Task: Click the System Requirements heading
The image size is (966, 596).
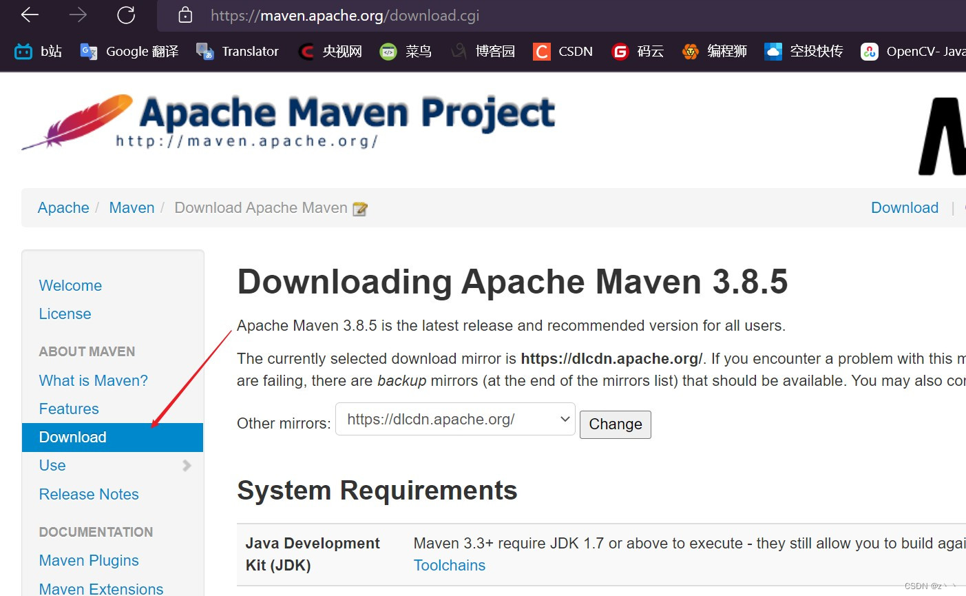Action: 377,491
